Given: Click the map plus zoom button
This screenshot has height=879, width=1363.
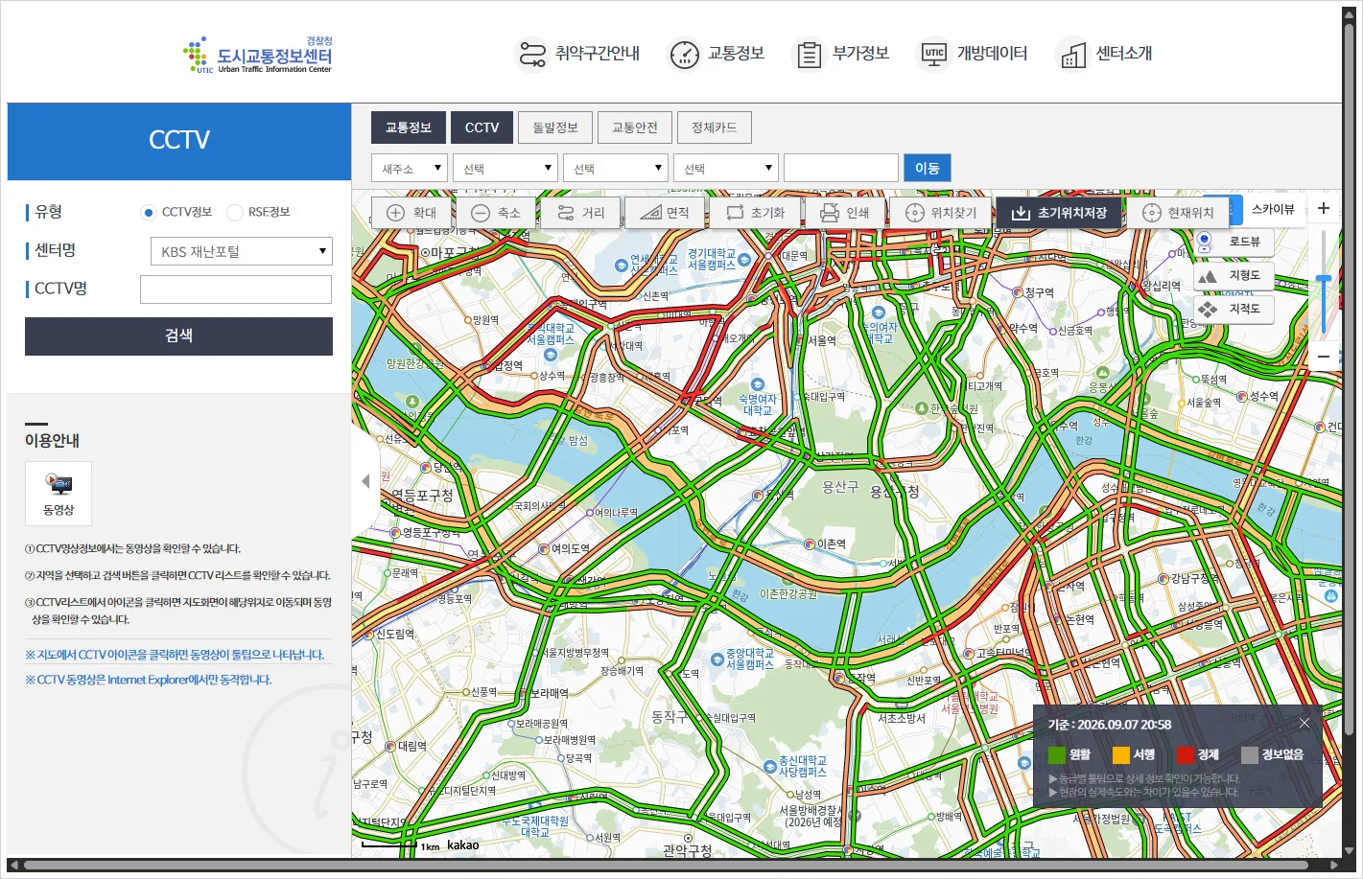Looking at the screenshot, I should [x=1324, y=208].
